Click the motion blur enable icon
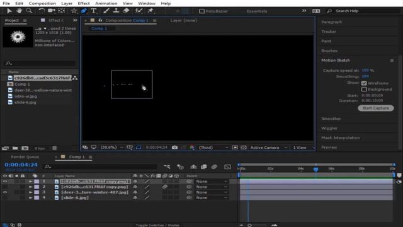This screenshot has width=403, height=227. click(214, 166)
